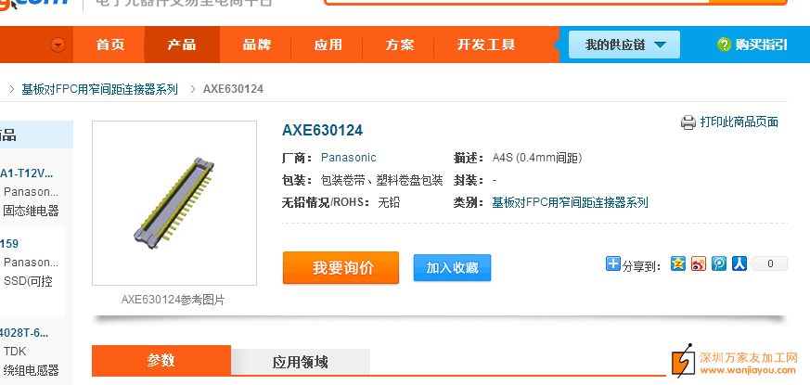Open the 开发工具 nav item
This screenshot has height=385, width=810.
(x=485, y=45)
